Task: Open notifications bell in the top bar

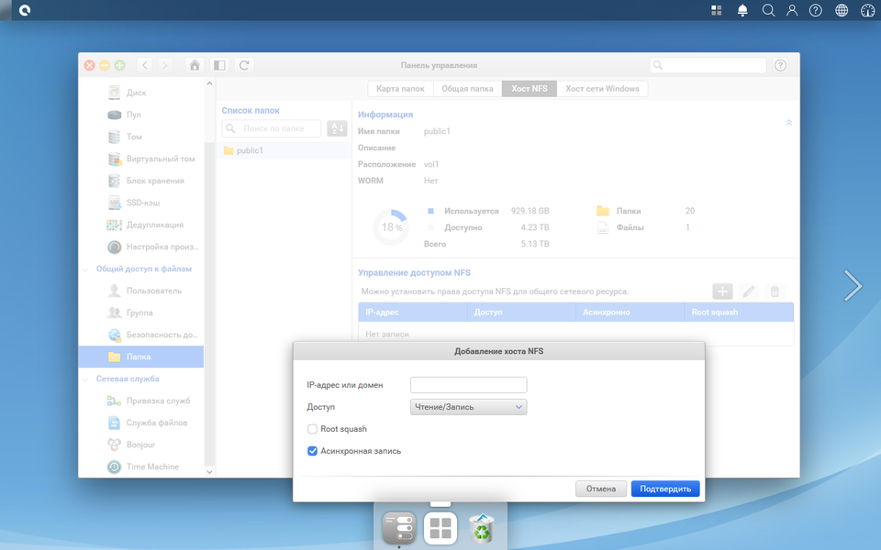Action: coord(742,10)
